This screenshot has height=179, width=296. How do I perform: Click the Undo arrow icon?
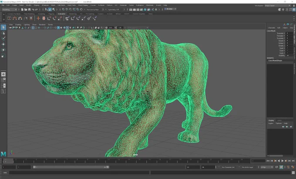[33, 10]
